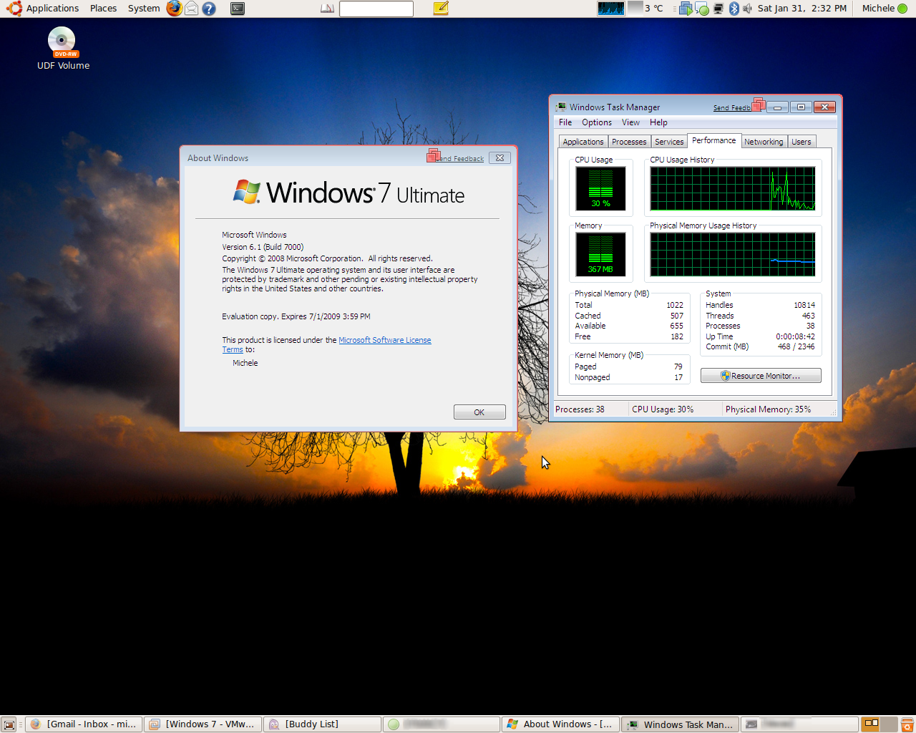
Task: Click the 'Processes: 38' status bar text
Action: pyautogui.click(x=580, y=409)
